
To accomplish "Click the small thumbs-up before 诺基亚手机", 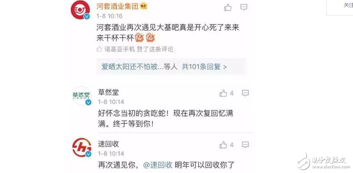I will click(99, 49).
